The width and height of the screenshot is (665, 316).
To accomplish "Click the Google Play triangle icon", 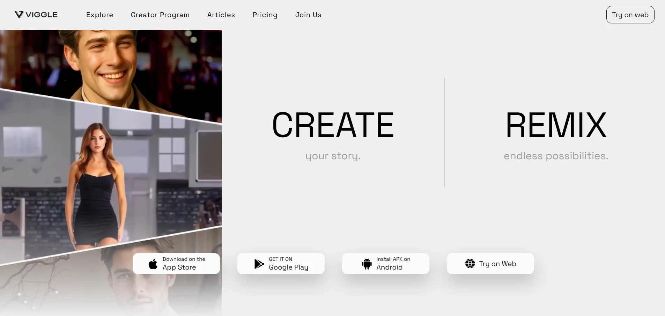I will pos(259,264).
